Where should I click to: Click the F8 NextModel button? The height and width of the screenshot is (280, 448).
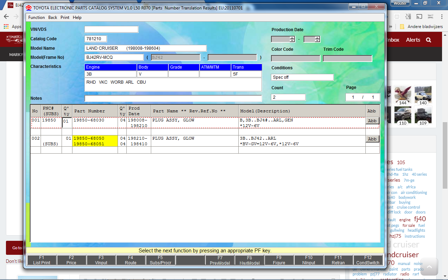point(250,260)
